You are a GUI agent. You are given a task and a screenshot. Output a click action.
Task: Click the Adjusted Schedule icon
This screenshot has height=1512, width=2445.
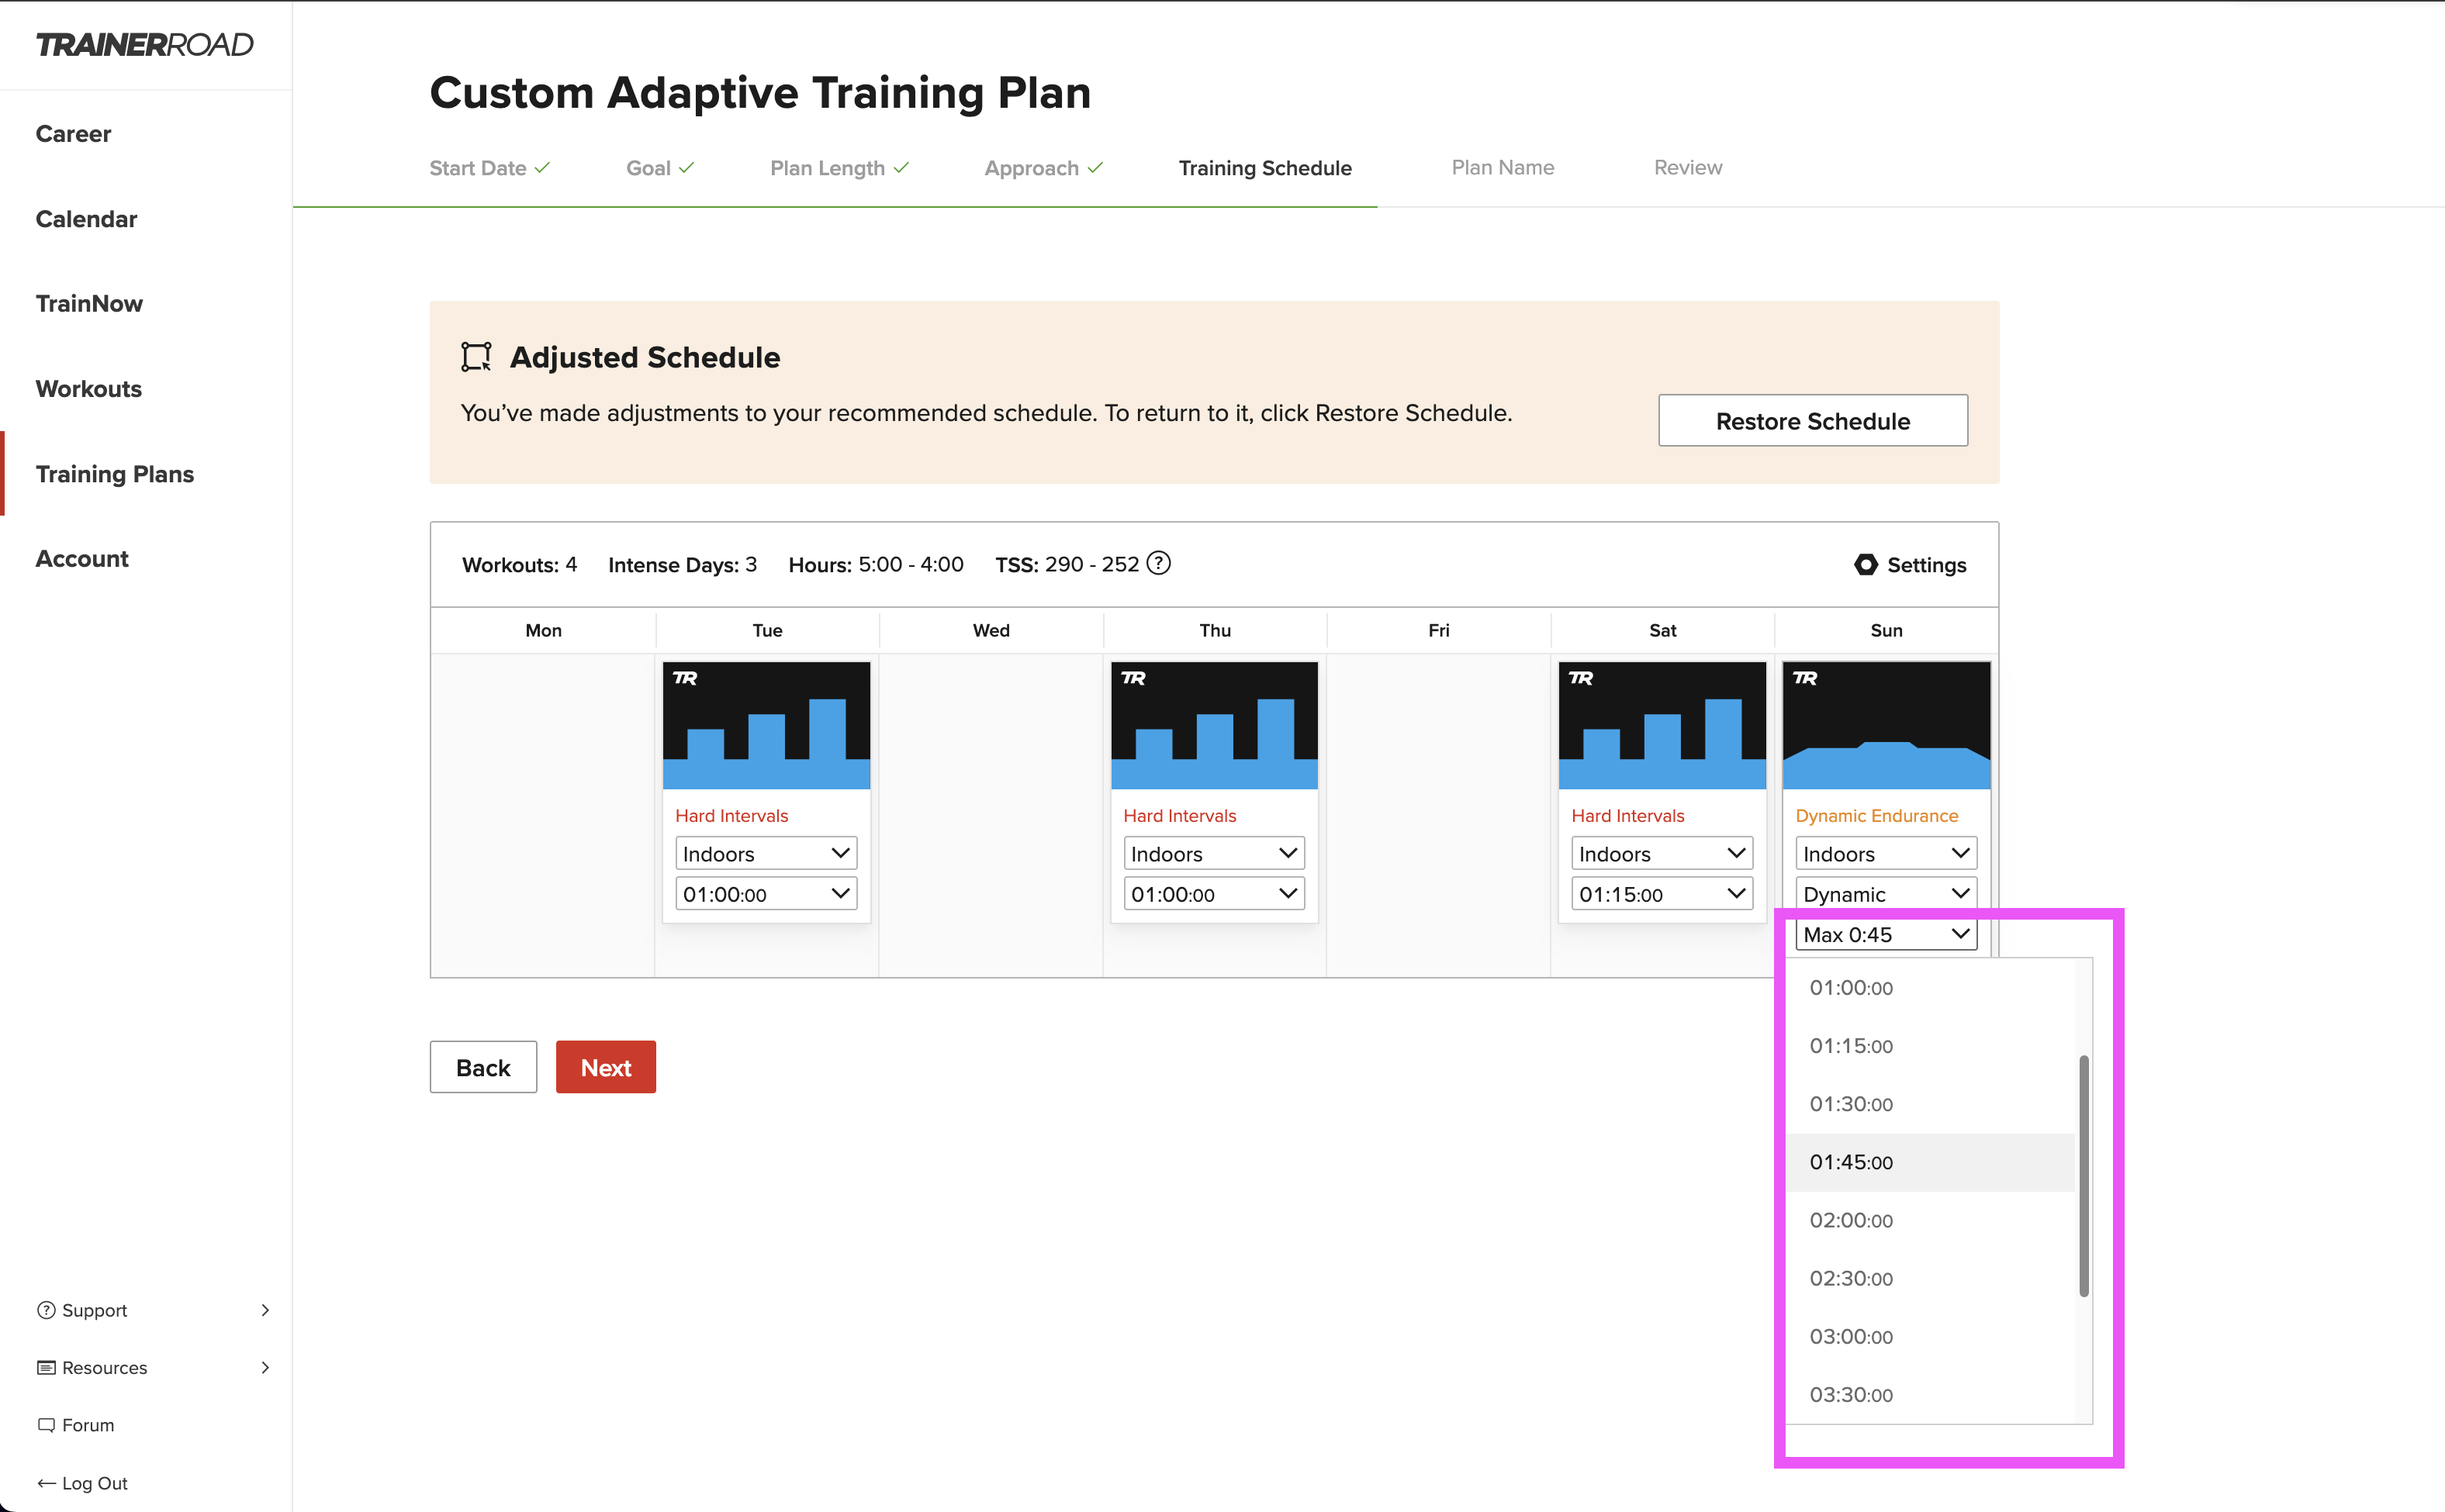click(x=476, y=357)
